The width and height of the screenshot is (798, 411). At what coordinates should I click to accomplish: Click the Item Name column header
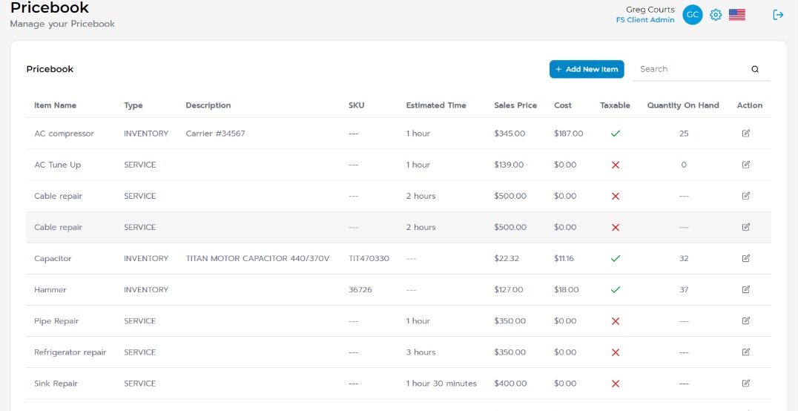pyautogui.click(x=56, y=105)
